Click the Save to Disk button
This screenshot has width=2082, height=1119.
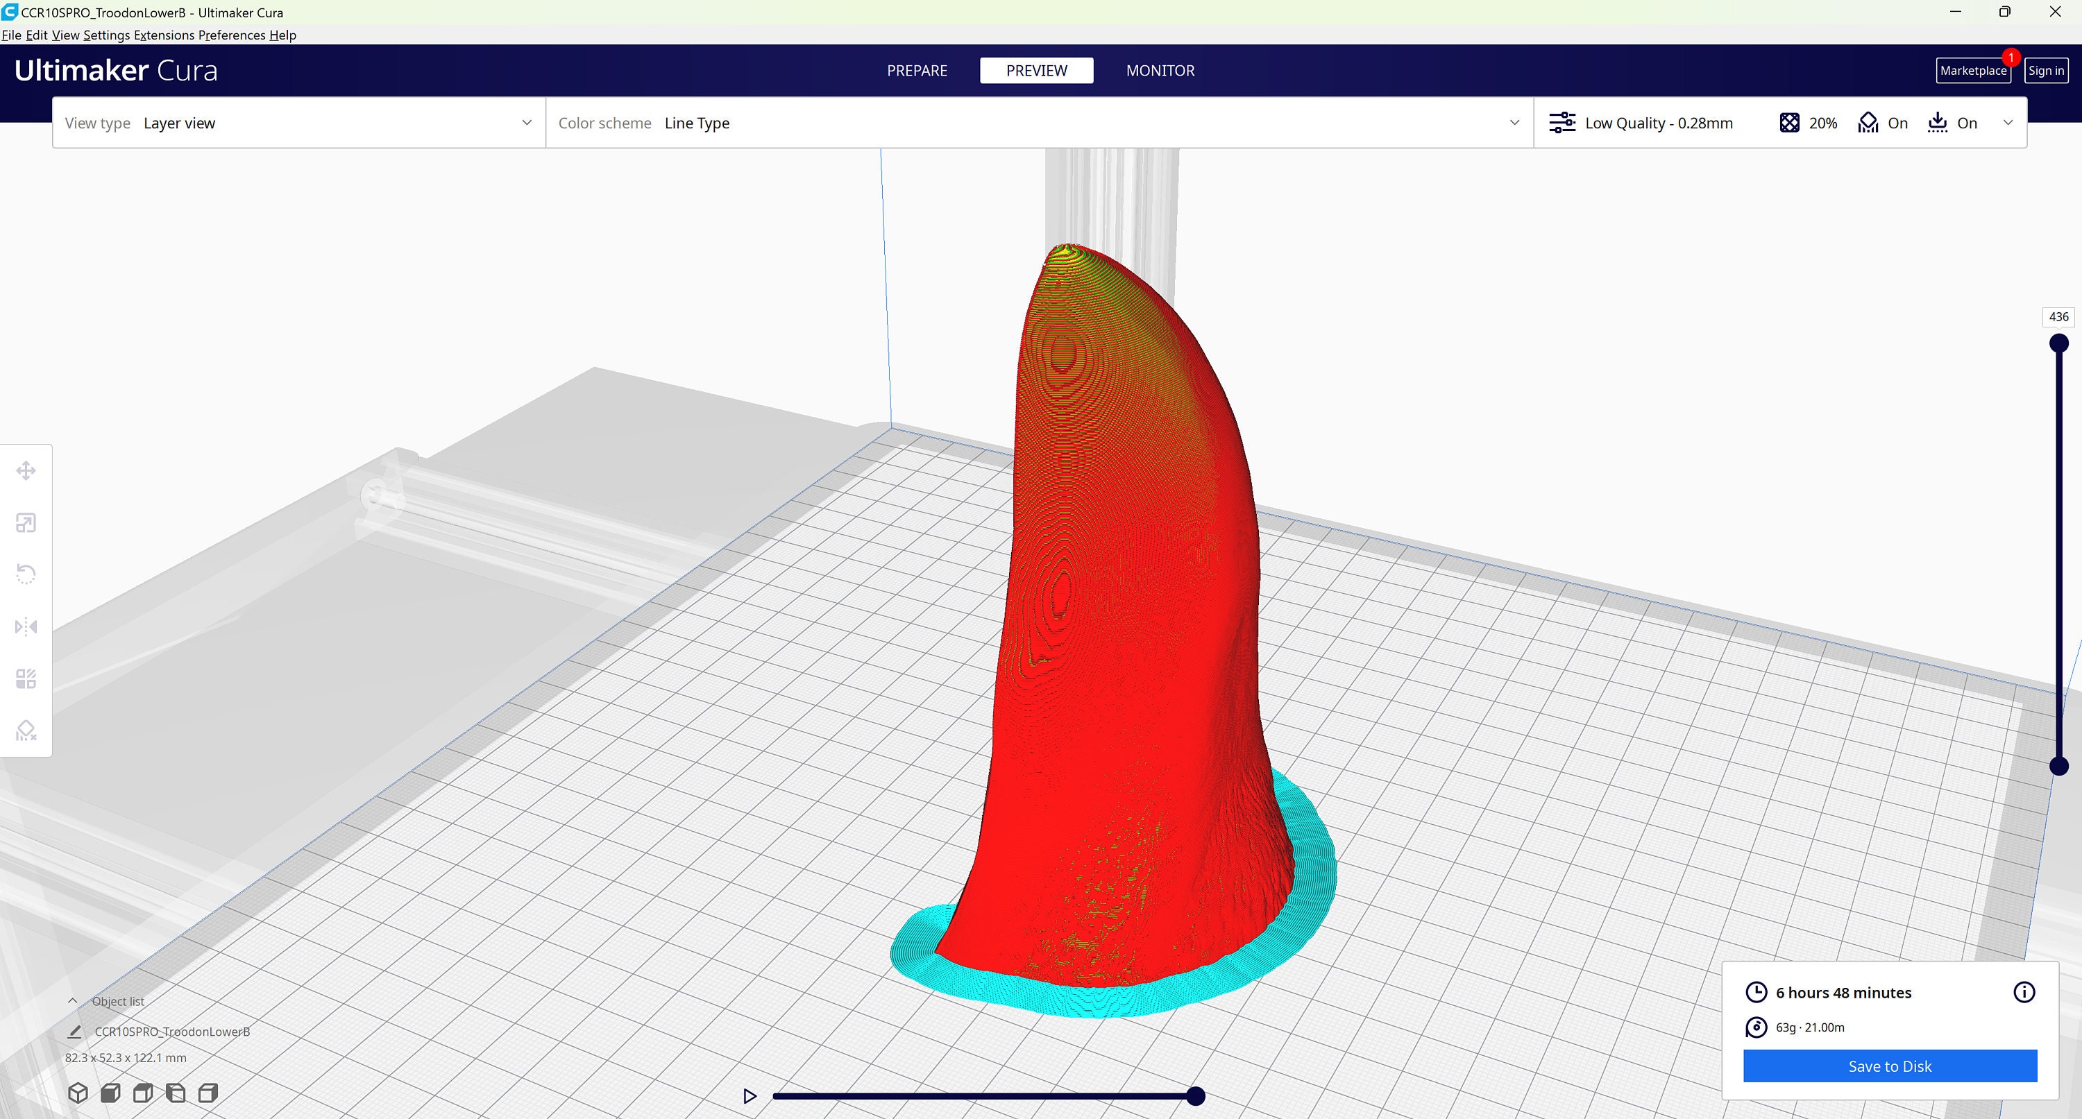click(1889, 1066)
